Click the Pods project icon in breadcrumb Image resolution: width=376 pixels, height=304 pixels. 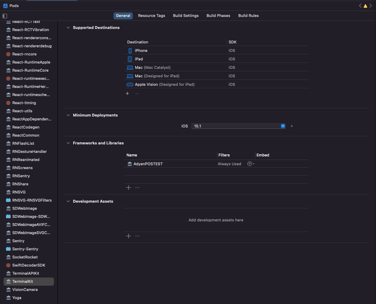5,6
